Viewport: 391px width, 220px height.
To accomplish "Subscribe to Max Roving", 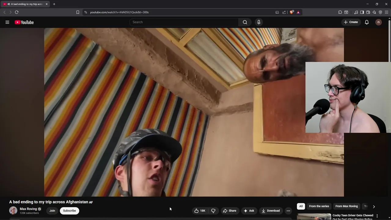I will [69, 211].
